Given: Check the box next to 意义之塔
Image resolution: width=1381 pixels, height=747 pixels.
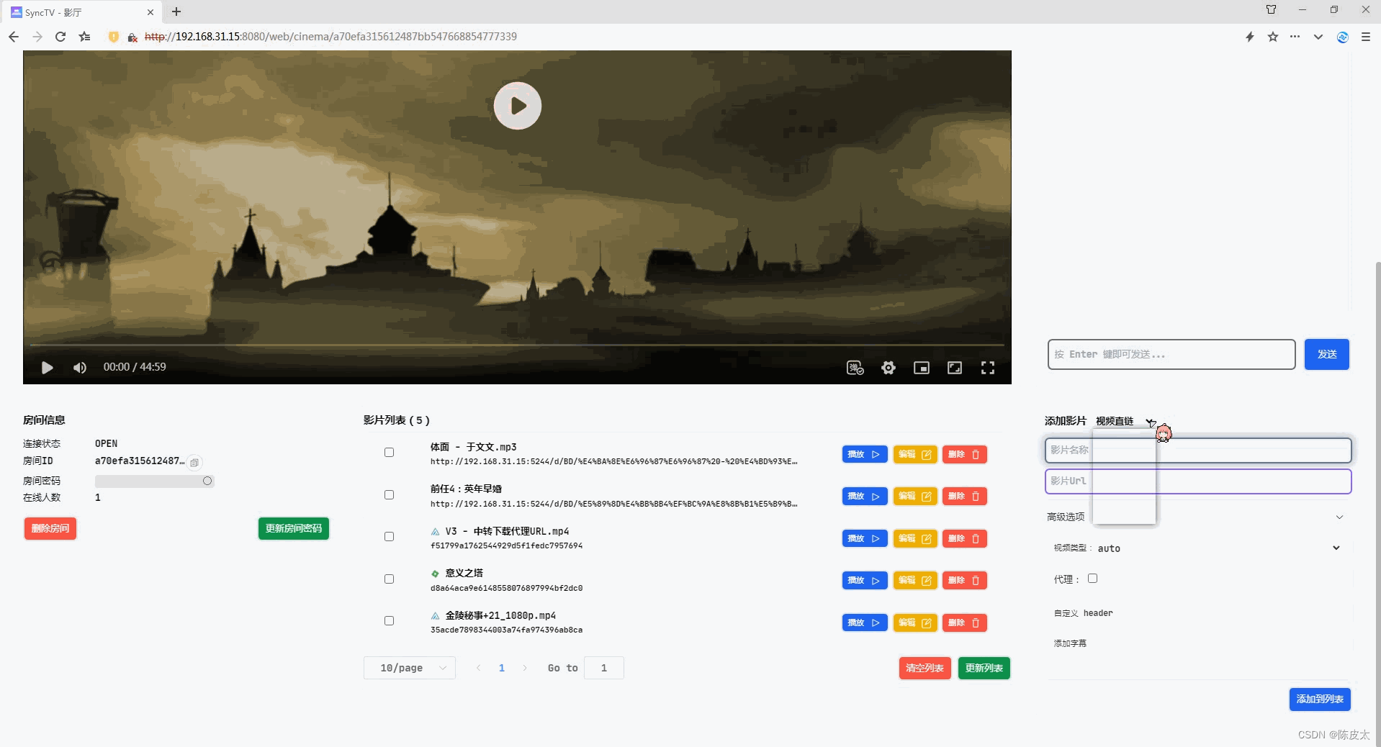Looking at the screenshot, I should [x=388, y=579].
